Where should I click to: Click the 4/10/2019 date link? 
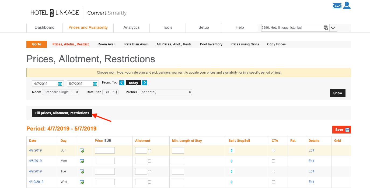[x=36, y=182]
